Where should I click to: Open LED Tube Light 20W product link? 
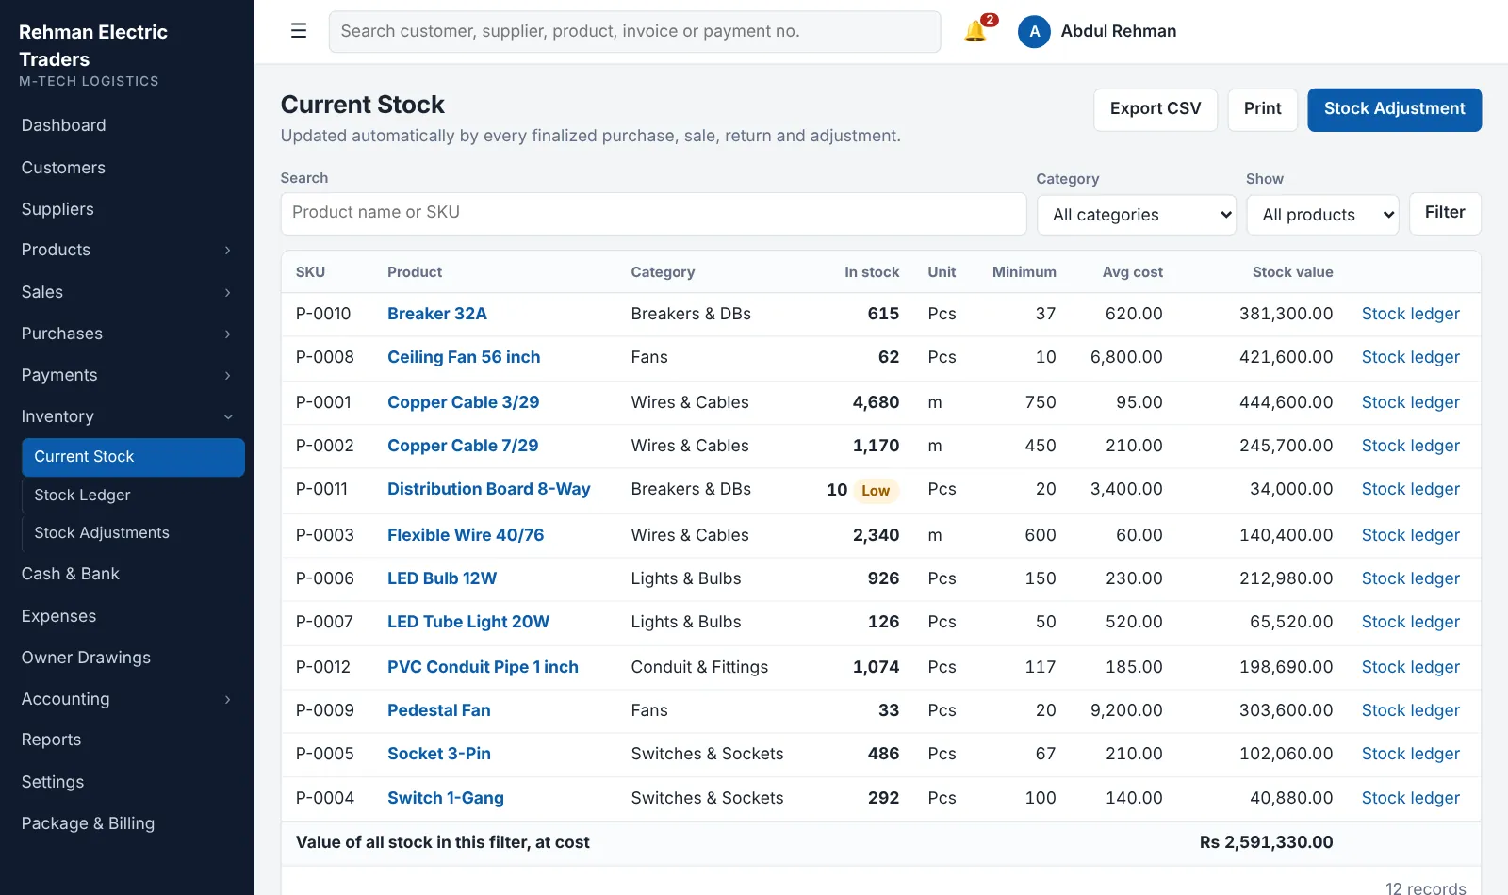point(468,622)
